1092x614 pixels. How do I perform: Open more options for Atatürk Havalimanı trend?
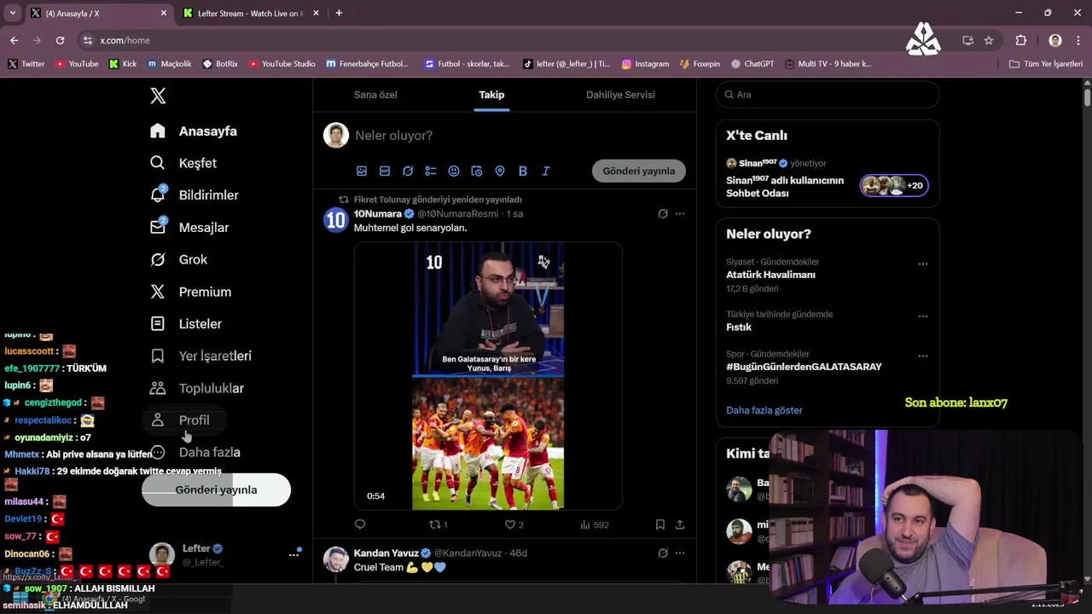click(x=922, y=264)
